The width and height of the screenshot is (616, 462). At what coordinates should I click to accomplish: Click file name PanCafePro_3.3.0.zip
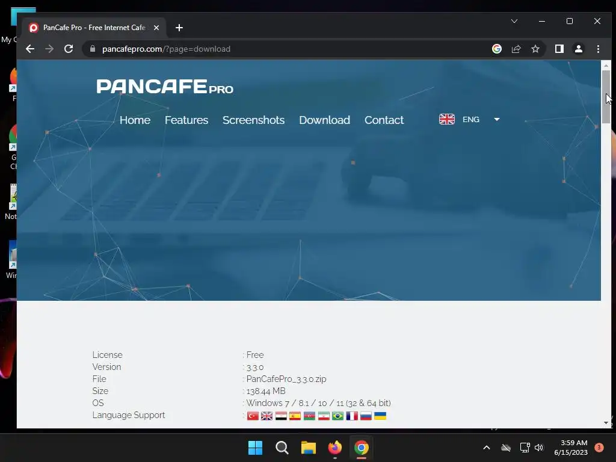point(286,379)
